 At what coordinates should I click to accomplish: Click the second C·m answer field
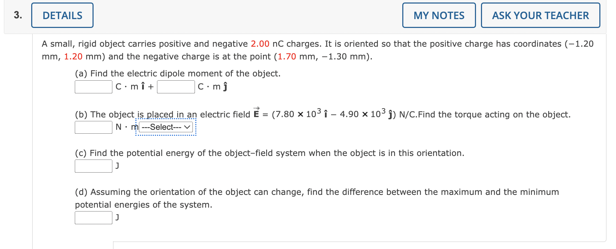pyautogui.click(x=175, y=87)
